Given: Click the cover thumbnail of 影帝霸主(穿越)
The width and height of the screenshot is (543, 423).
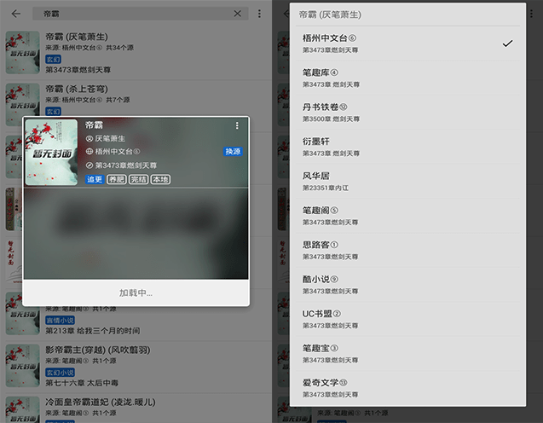Looking at the screenshot, I should (22, 366).
